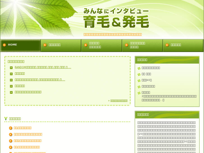204x153 pixels.
Task: Click the green arrow icon of last list entry
Action: (x=11, y=92)
